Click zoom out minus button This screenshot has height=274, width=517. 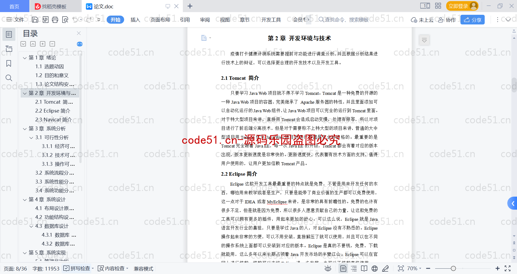[x=428, y=268]
